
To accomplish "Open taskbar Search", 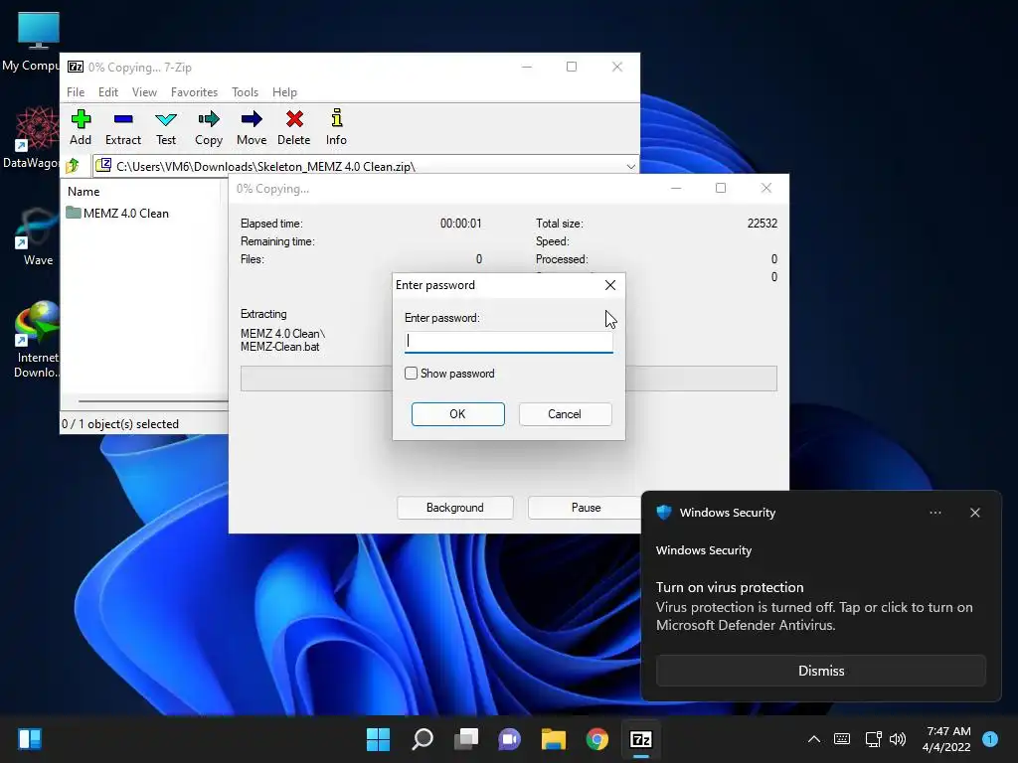I will click(422, 739).
